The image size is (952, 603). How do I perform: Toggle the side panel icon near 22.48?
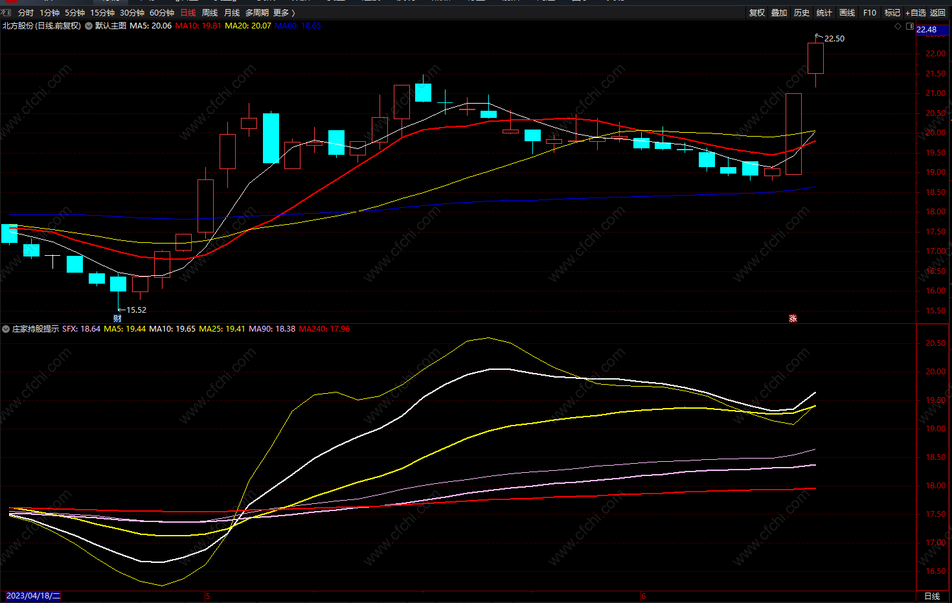pos(910,27)
